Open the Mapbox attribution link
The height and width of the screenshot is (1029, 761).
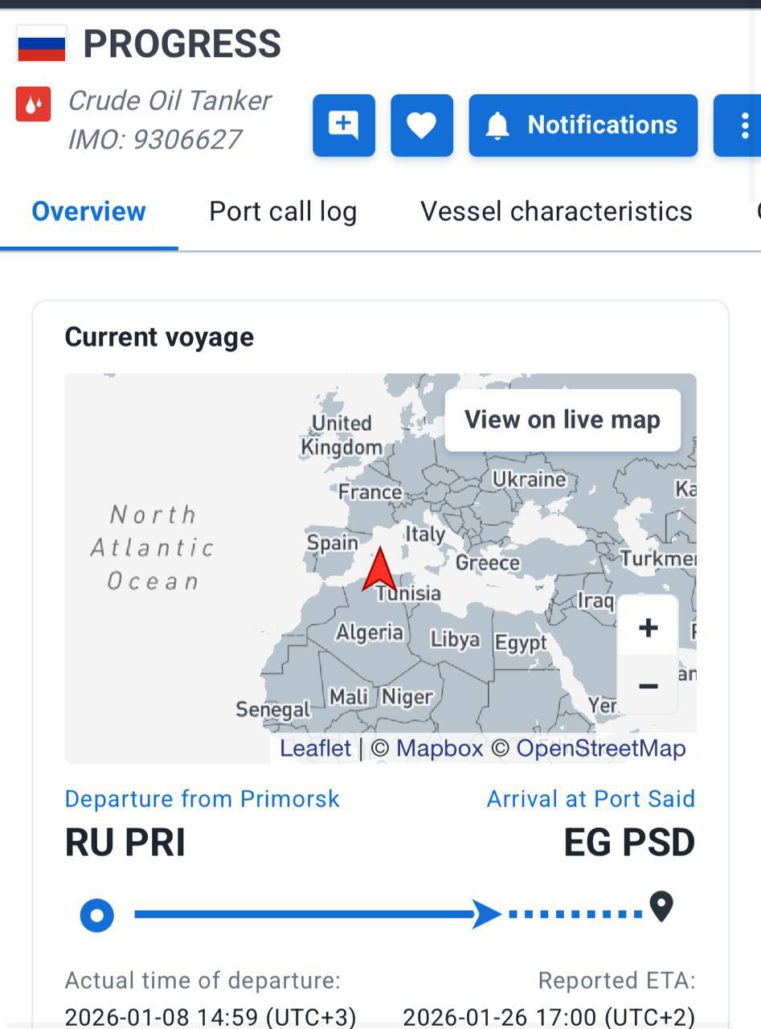(440, 748)
